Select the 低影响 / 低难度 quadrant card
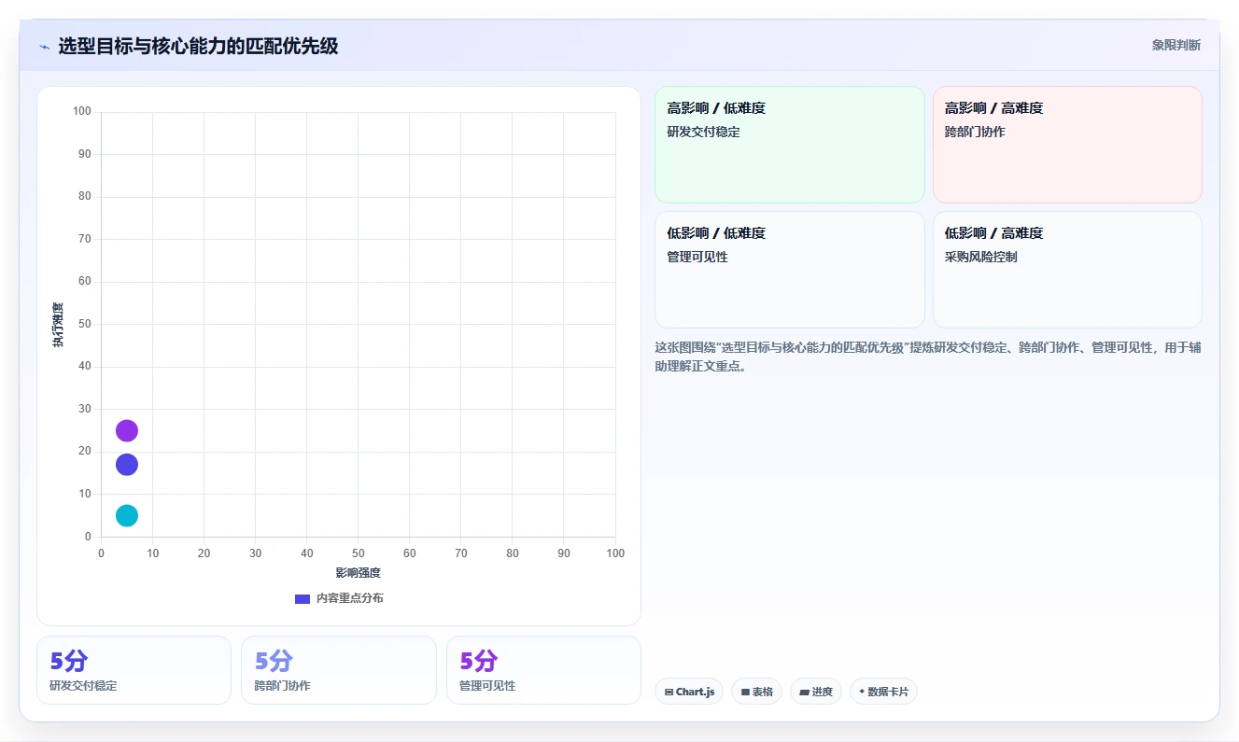This screenshot has height=742, width=1239. (x=789, y=269)
